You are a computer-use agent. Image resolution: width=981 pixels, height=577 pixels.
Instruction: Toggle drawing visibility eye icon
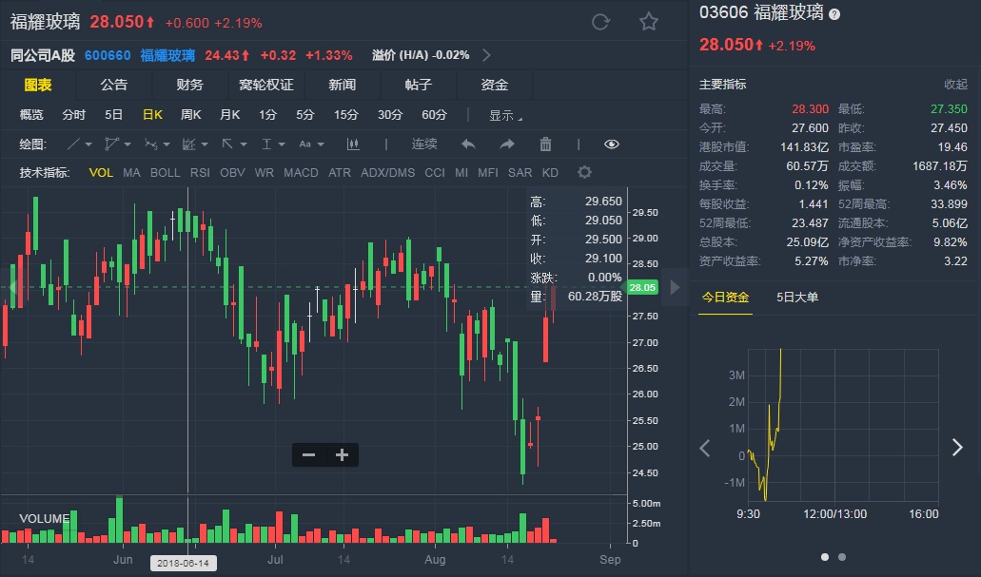(x=612, y=144)
